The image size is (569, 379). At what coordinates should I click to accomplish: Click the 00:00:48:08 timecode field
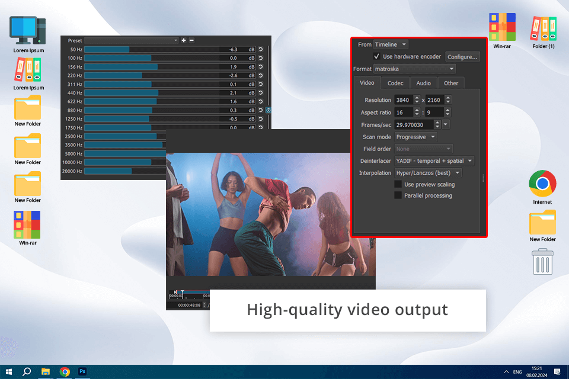tap(189, 305)
